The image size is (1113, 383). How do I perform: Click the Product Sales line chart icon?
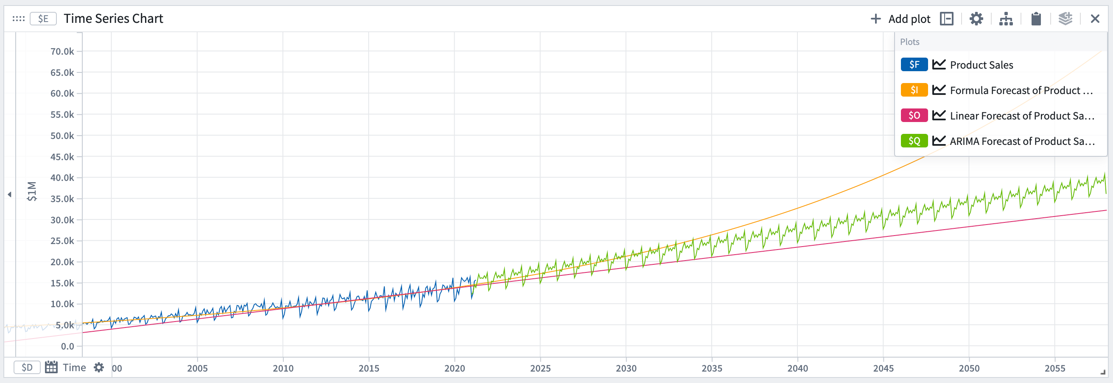[x=939, y=65]
